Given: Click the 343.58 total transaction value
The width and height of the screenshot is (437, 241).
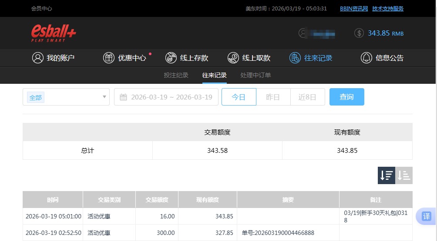Looking at the screenshot, I should point(217,150).
